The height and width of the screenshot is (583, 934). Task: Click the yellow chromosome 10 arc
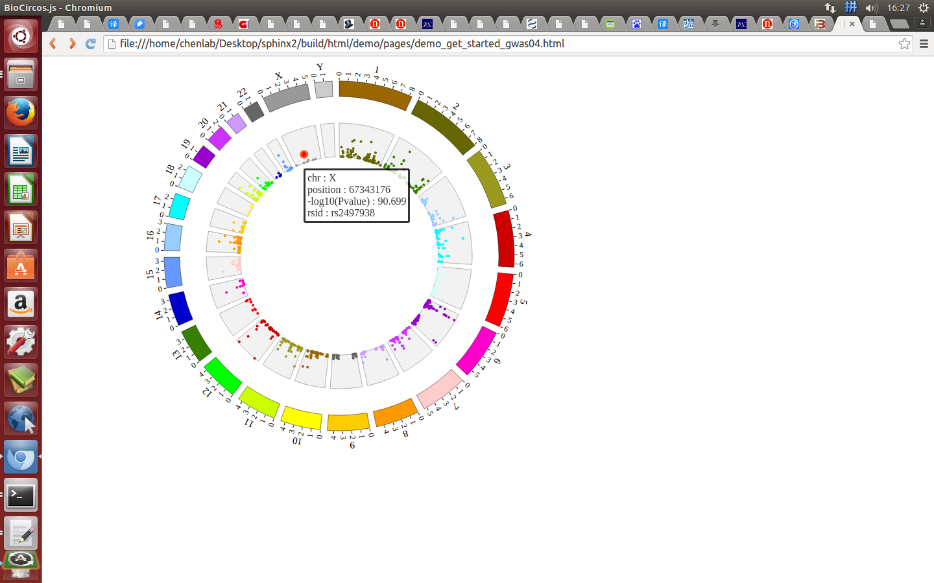click(x=302, y=418)
